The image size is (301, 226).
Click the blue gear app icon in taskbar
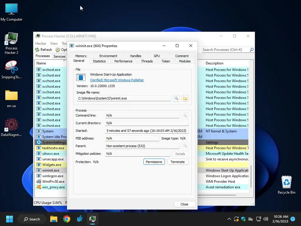tap(80, 219)
